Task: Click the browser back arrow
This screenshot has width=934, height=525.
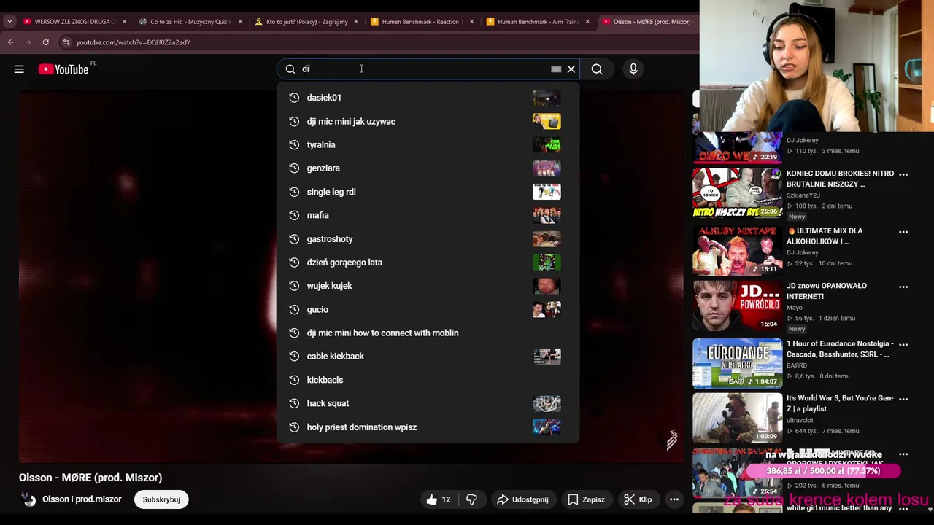Action: (x=11, y=42)
